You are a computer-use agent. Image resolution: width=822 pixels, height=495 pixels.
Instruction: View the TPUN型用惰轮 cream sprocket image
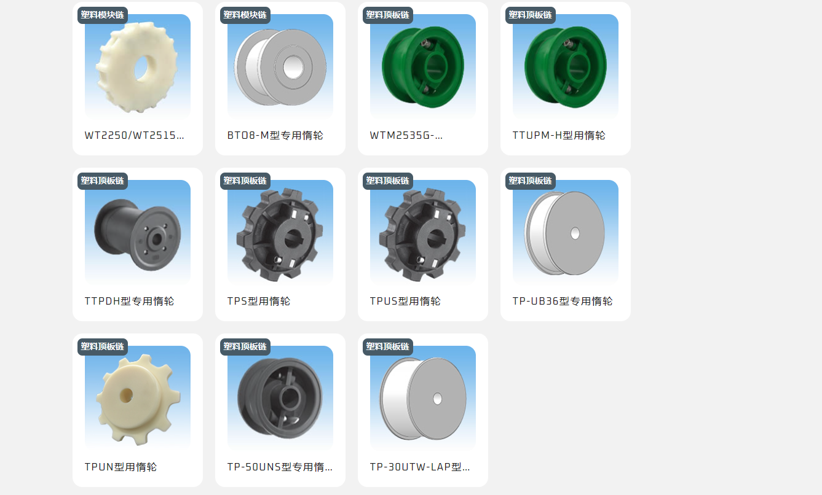tap(138, 399)
